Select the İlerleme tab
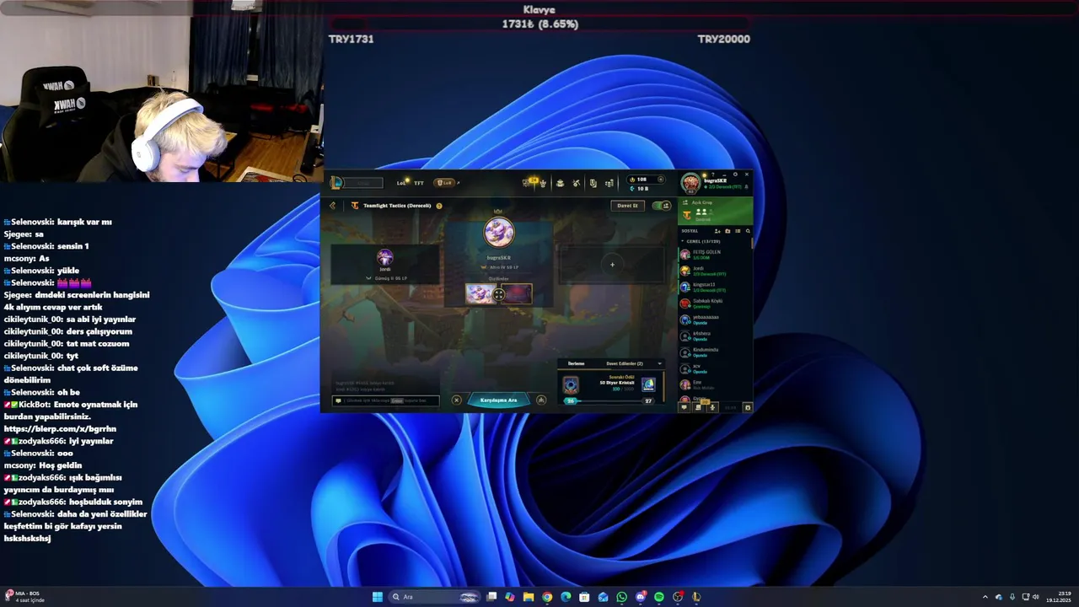The image size is (1079, 607). pyautogui.click(x=576, y=363)
